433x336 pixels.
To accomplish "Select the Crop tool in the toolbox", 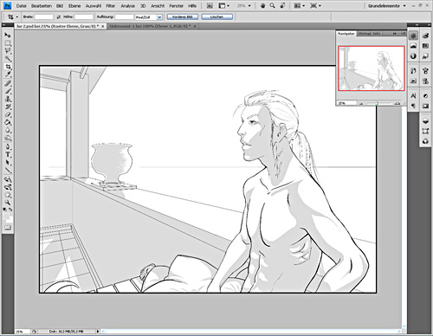I will (x=8, y=67).
